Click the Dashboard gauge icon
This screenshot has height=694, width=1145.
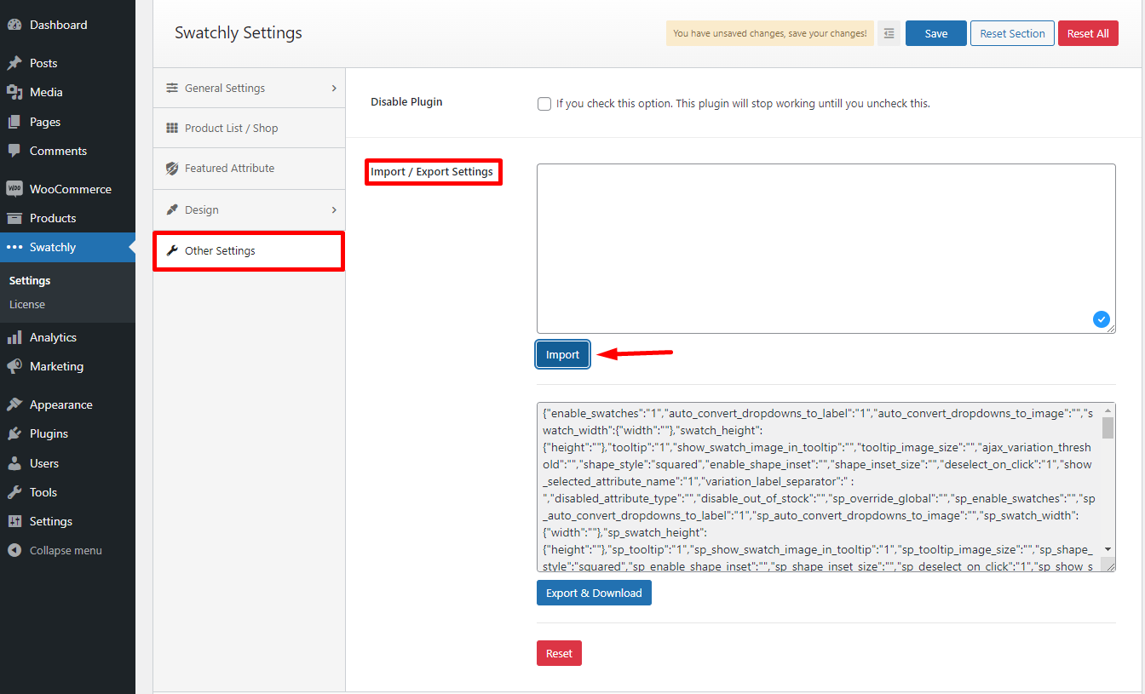[x=14, y=25]
